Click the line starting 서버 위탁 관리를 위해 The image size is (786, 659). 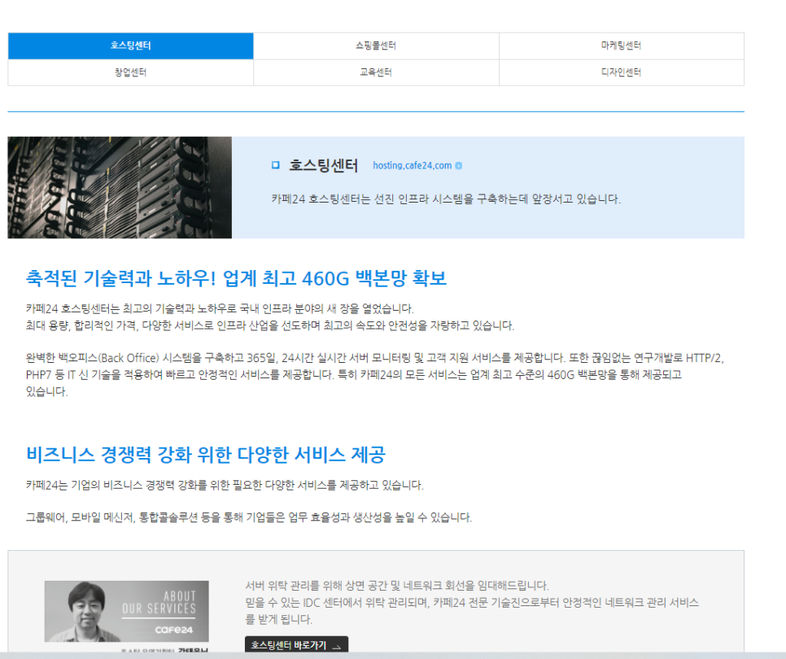point(397,585)
